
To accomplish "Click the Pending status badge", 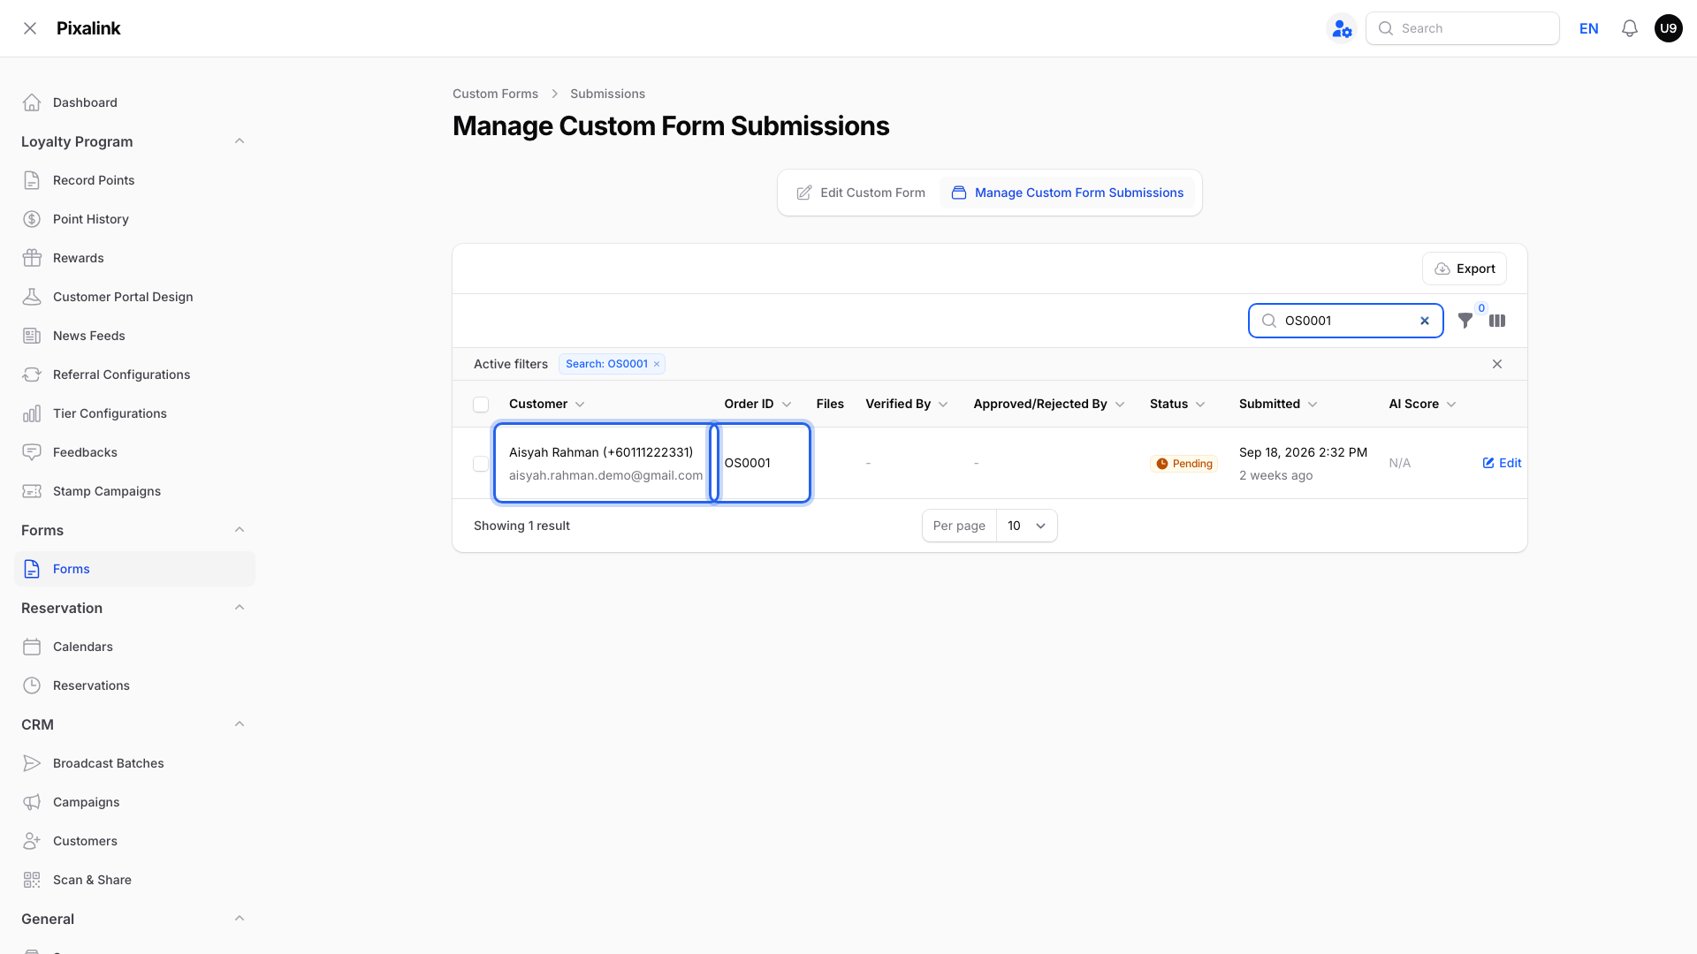I will click(x=1183, y=464).
